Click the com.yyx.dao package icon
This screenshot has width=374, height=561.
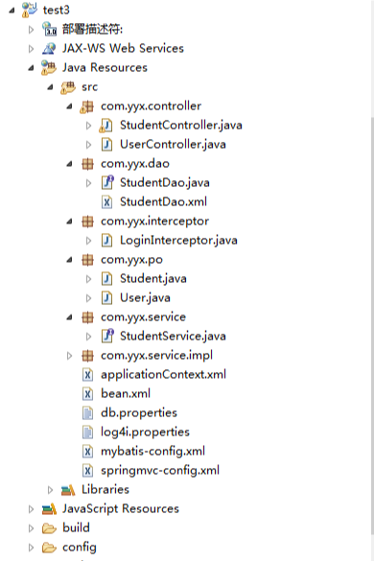click(x=87, y=164)
